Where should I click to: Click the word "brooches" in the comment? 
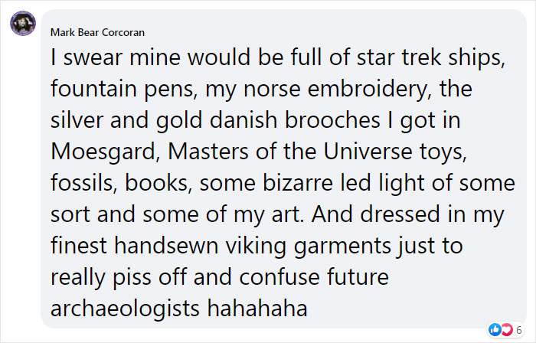click(332, 120)
